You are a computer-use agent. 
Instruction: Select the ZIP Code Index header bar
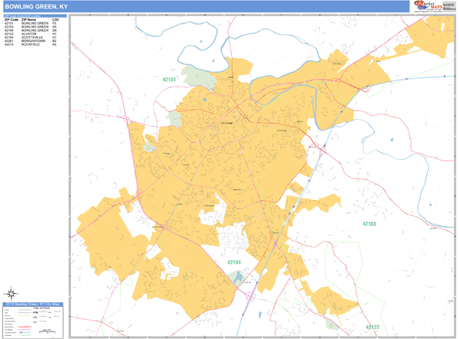pos(35,16)
